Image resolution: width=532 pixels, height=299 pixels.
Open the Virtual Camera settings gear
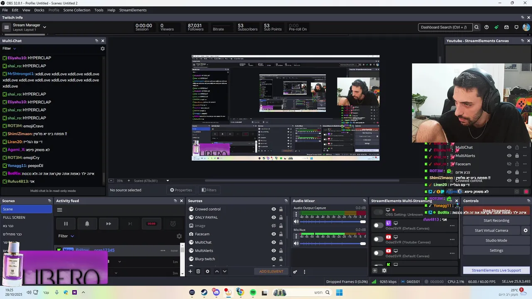tap(525, 230)
